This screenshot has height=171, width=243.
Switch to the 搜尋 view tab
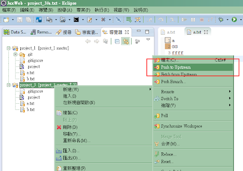coord(64,32)
